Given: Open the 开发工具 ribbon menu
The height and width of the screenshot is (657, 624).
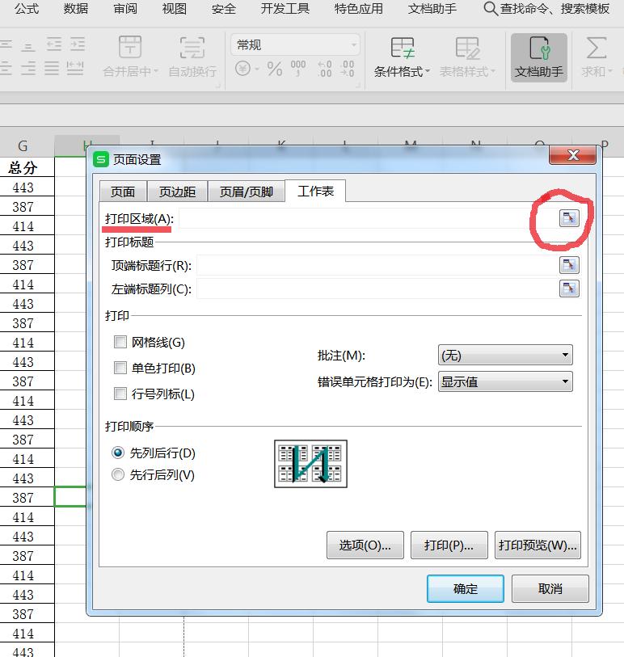Looking at the screenshot, I should coord(285,9).
